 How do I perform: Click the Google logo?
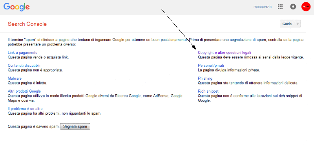coord(16,7)
